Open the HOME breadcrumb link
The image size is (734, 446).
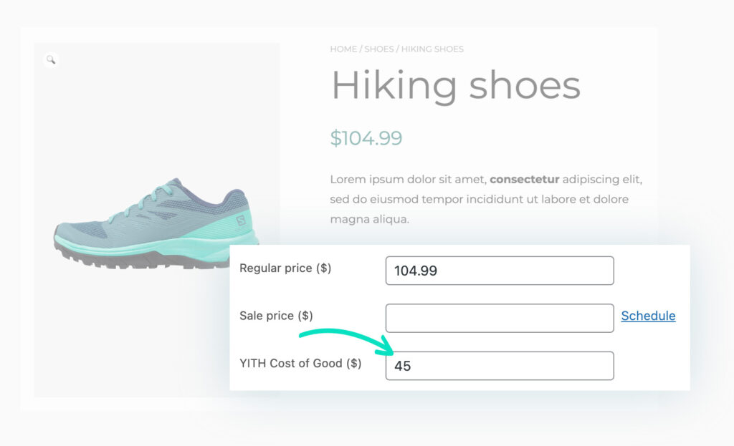pos(343,49)
